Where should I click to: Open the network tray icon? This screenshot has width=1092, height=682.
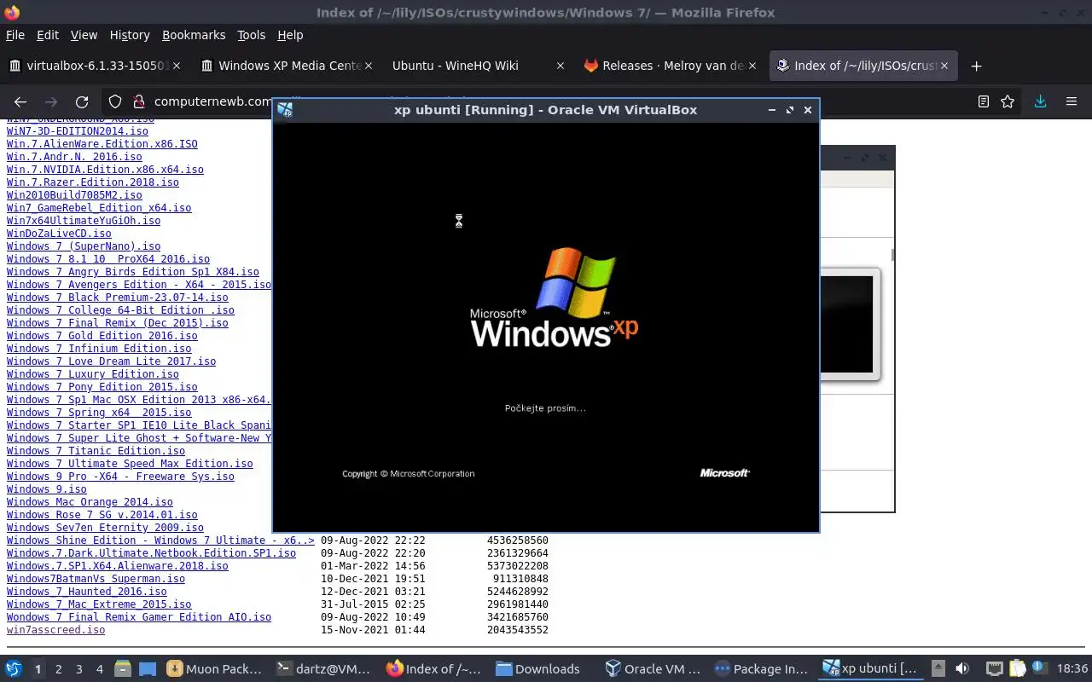995,668
